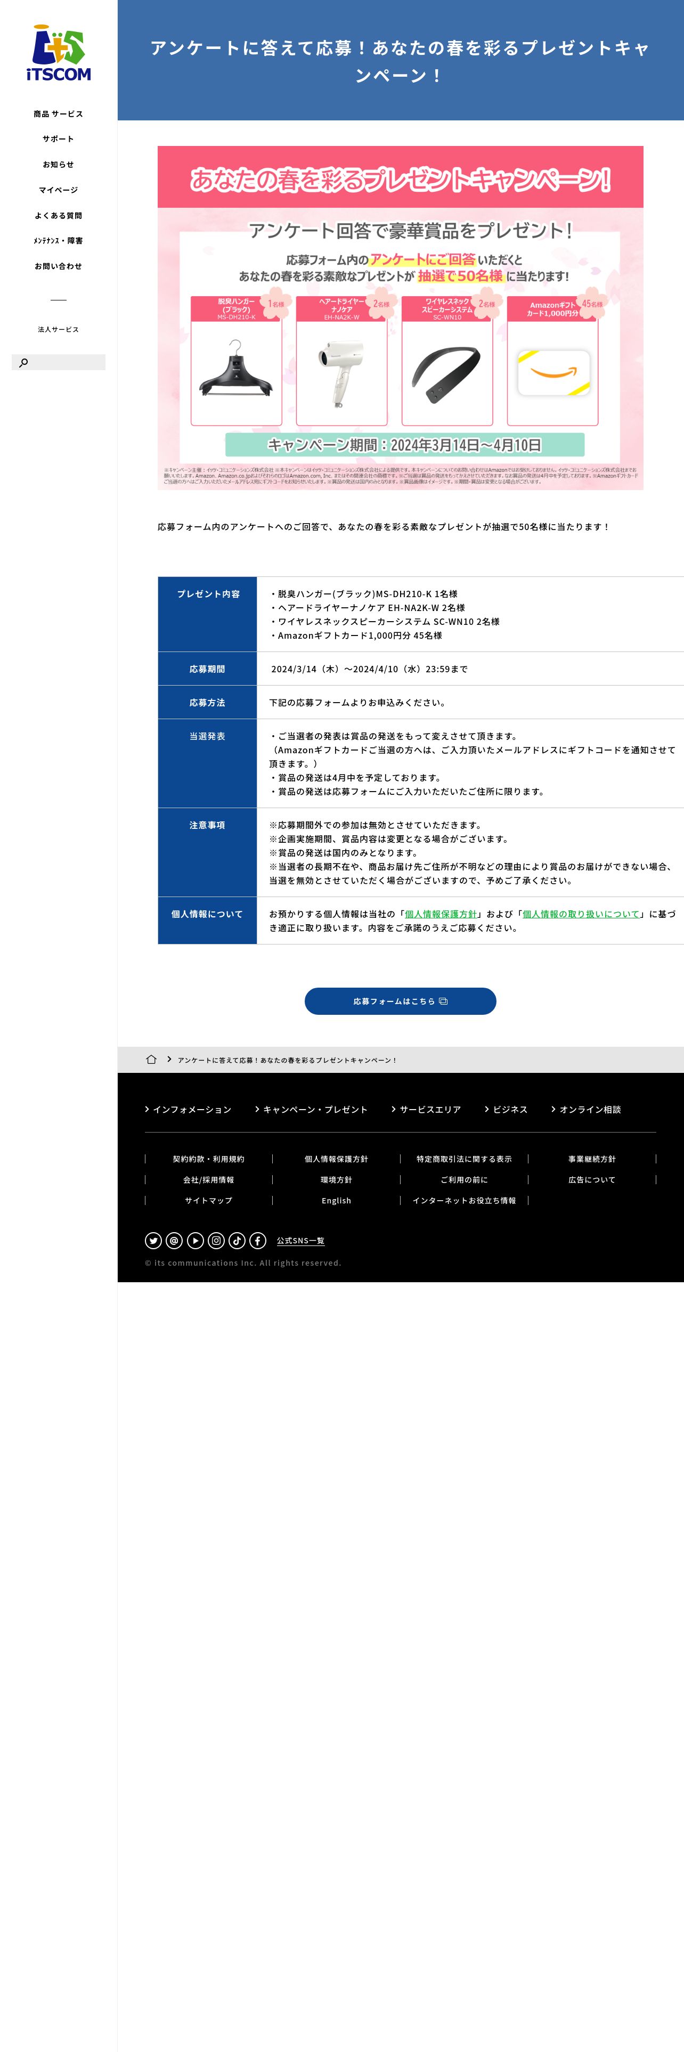Switch to English site link
The image size is (684, 2052).
point(336,1200)
